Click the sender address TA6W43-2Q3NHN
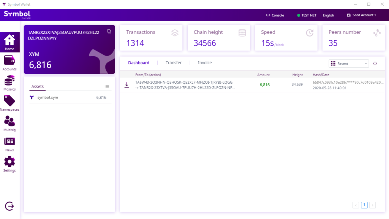The image size is (389, 219). 184,82
